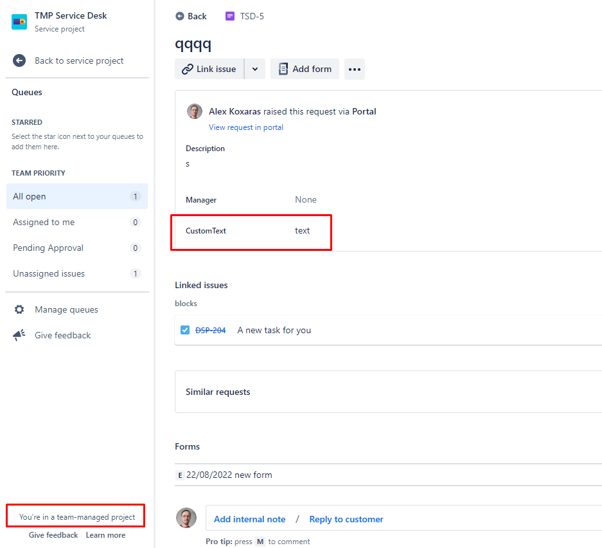
Task: Click the Similar requests panel heading
Action: pyautogui.click(x=218, y=392)
